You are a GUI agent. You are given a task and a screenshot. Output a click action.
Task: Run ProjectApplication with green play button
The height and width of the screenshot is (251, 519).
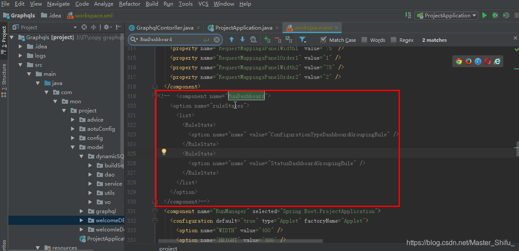pos(485,16)
